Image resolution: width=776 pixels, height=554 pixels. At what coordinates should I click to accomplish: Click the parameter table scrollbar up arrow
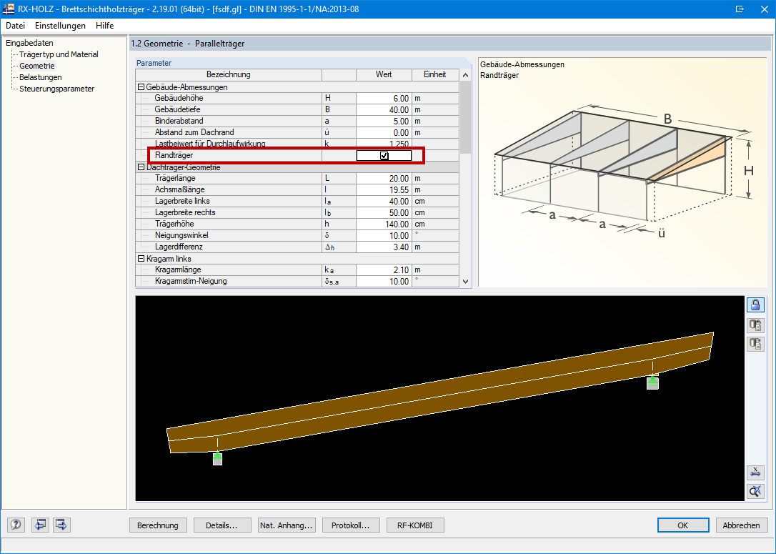pos(465,75)
